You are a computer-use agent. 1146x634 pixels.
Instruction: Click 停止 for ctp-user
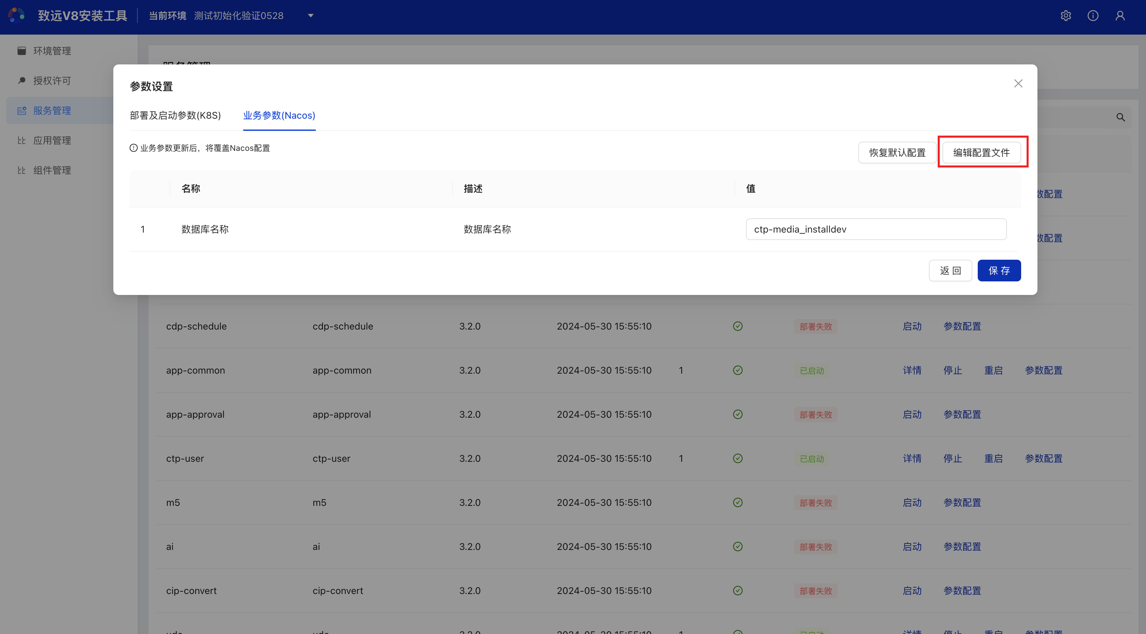click(x=953, y=458)
